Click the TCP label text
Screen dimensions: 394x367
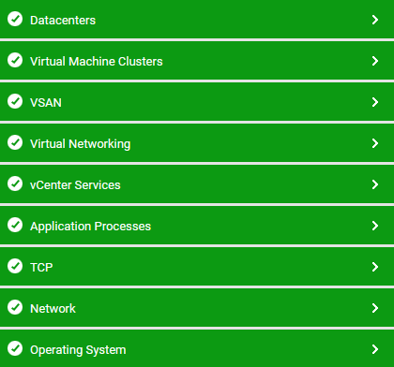coord(41,268)
